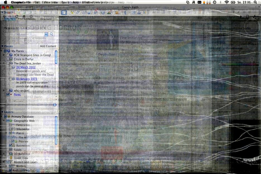261x174 pixels.
Task: Uncheck the Porec placemark checkbox
Action: pos(8,95)
